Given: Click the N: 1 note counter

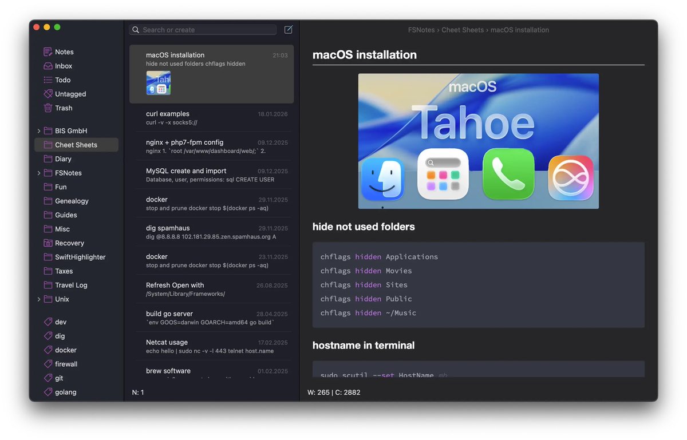Looking at the screenshot, I should pyautogui.click(x=138, y=393).
